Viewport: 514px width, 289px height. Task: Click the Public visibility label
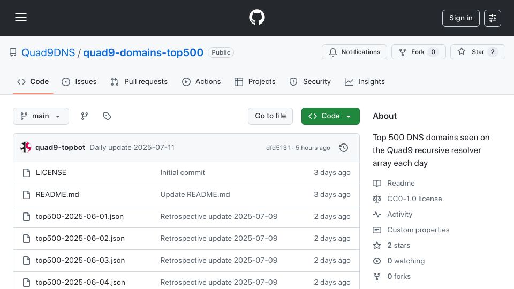pyautogui.click(x=221, y=52)
